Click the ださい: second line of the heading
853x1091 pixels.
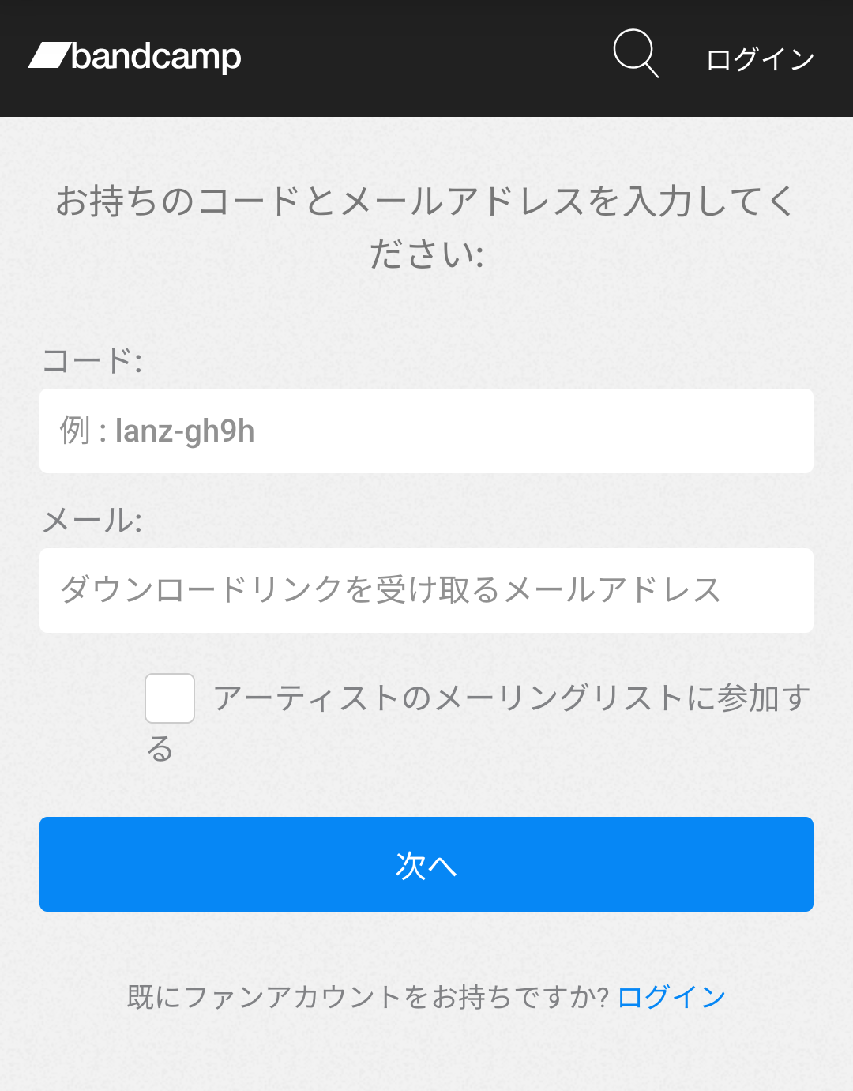[426, 254]
